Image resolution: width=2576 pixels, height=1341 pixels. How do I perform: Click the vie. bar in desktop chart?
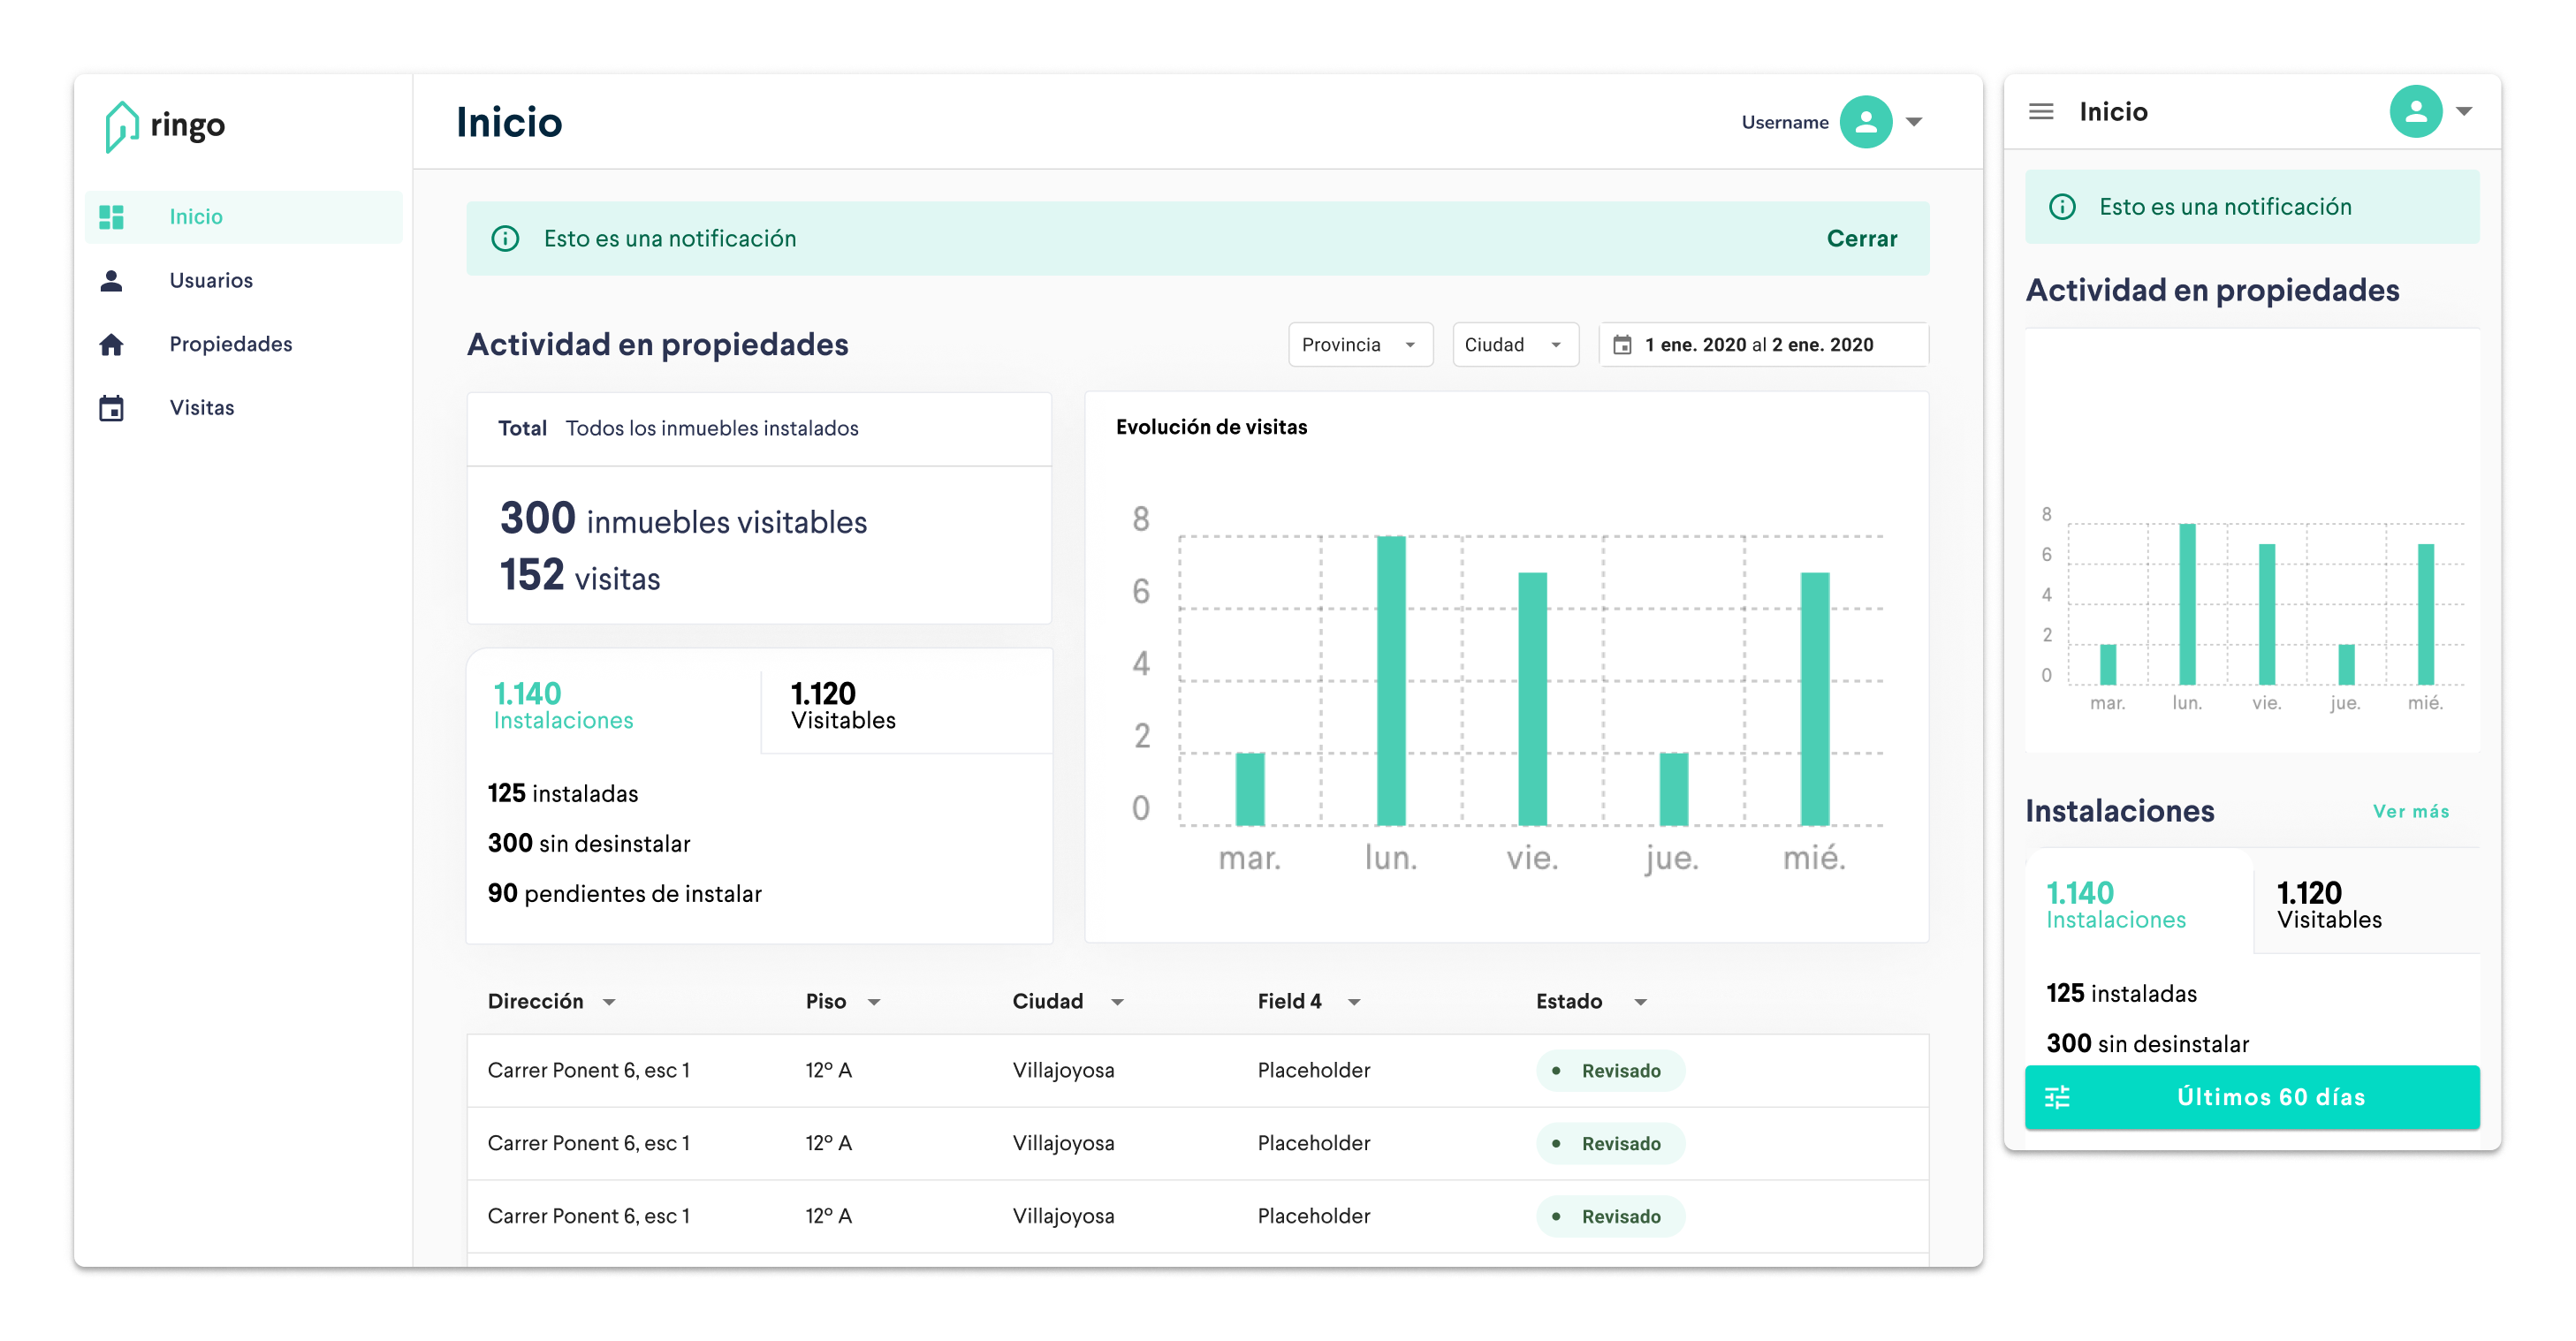point(1532,699)
